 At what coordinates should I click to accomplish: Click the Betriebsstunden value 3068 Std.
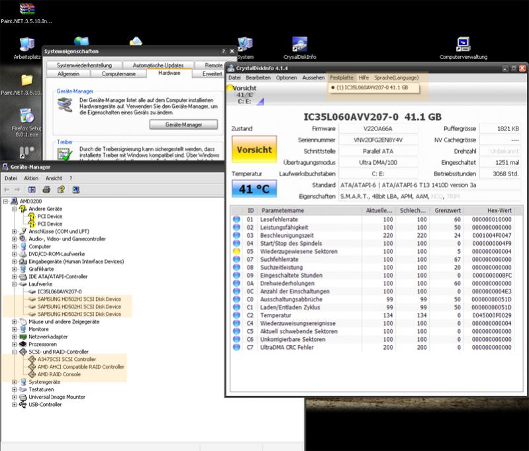click(499, 174)
